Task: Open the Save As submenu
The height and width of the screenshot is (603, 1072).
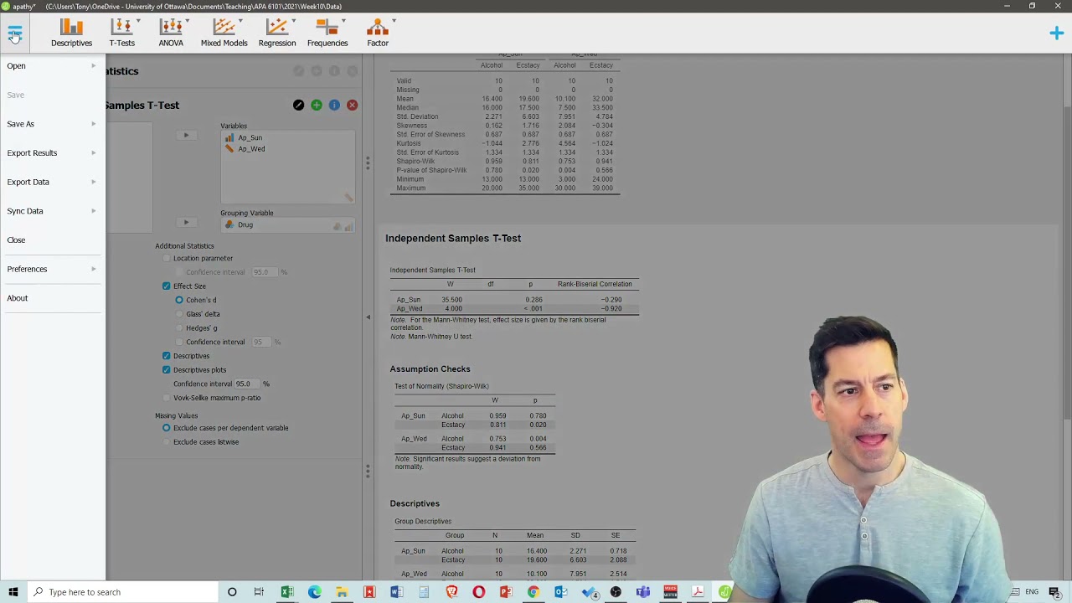Action: pyautogui.click(x=52, y=124)
